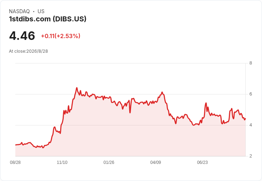Click the 6 value on price axis
The width and height of the screenshot is (262, 181).
point(251,94)
